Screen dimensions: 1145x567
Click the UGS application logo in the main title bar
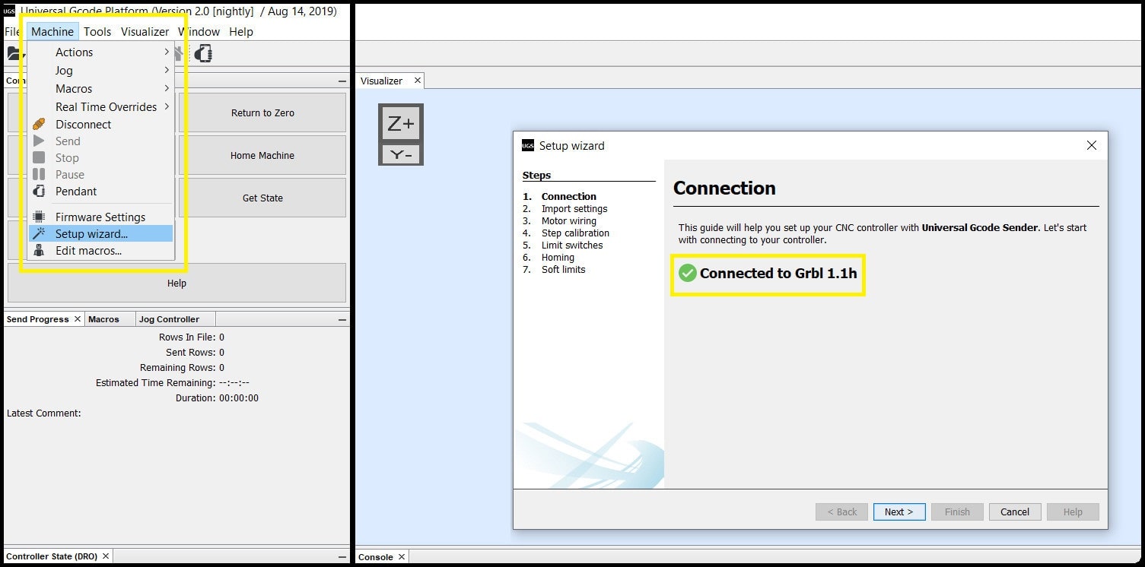[x=9, y=11]
